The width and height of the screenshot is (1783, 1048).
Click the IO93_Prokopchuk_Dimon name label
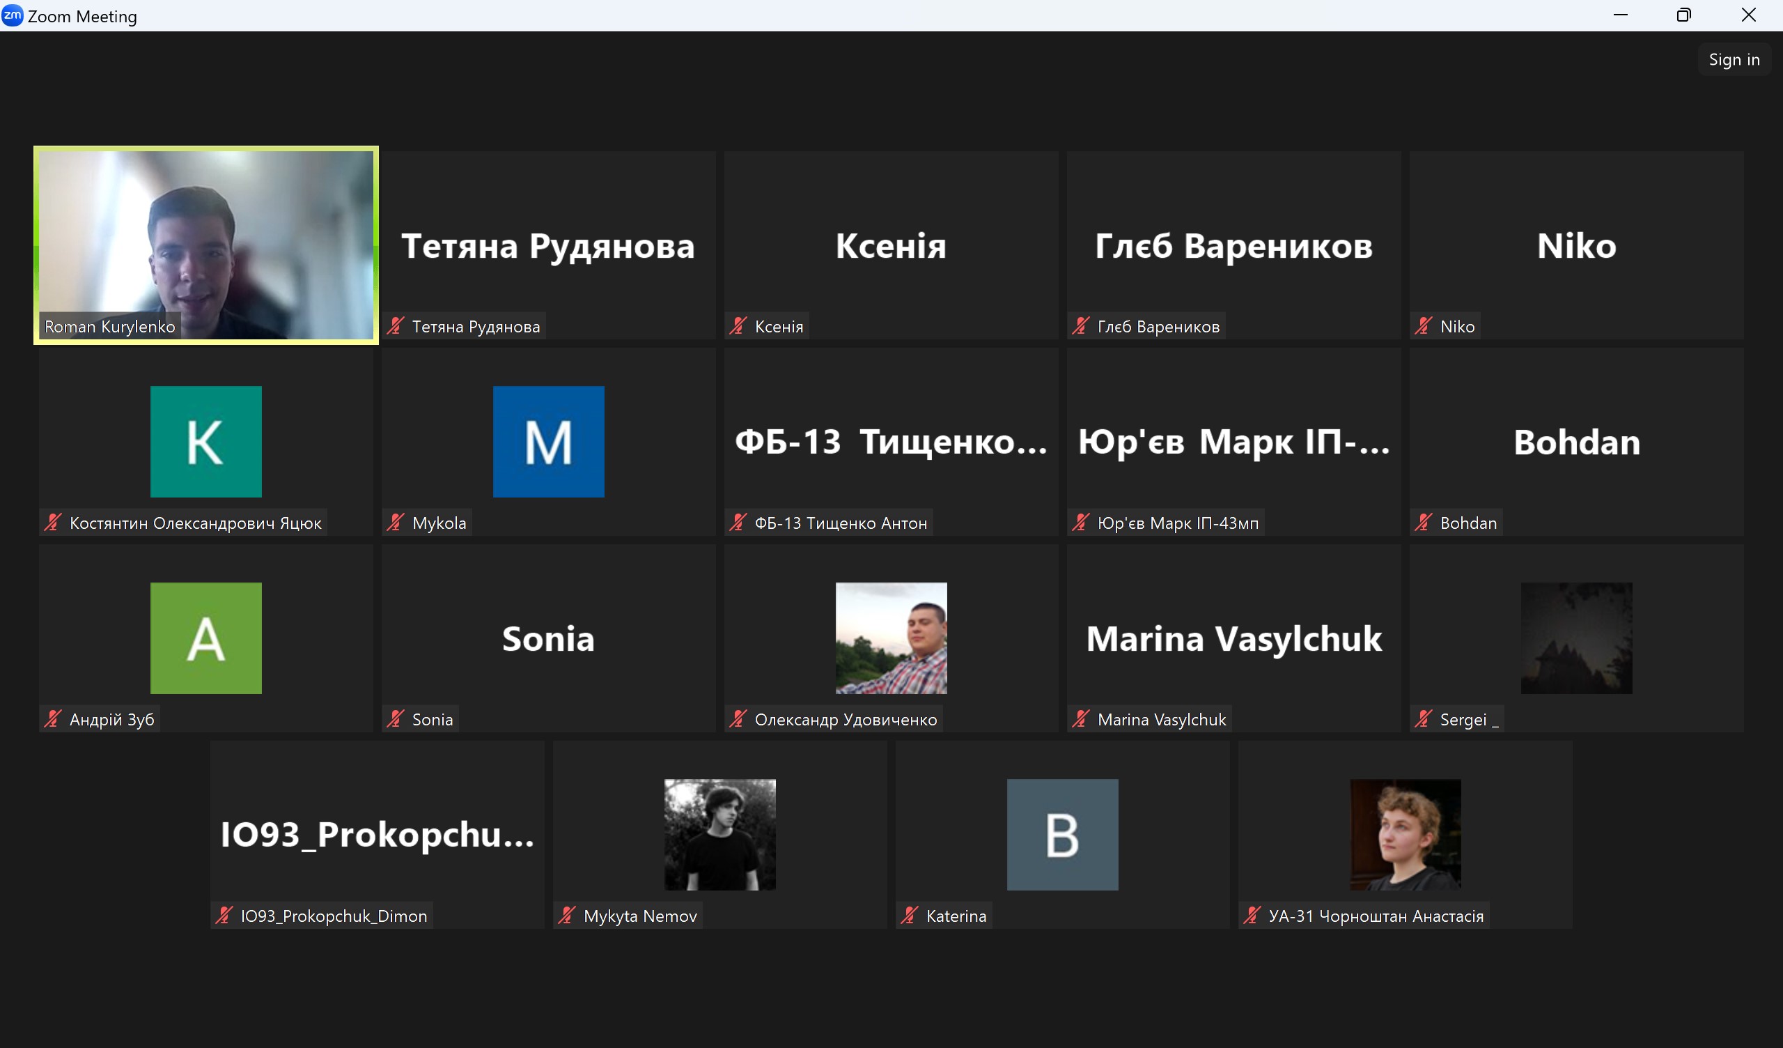pyautogui.click(x=334, y=916)
